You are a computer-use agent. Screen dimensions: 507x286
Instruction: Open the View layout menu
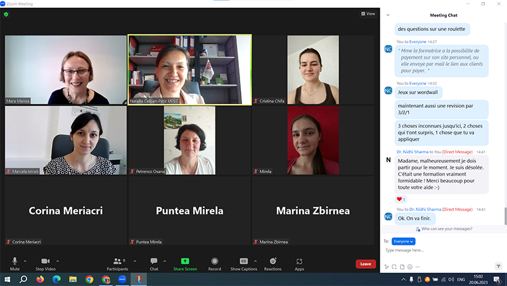368,13
